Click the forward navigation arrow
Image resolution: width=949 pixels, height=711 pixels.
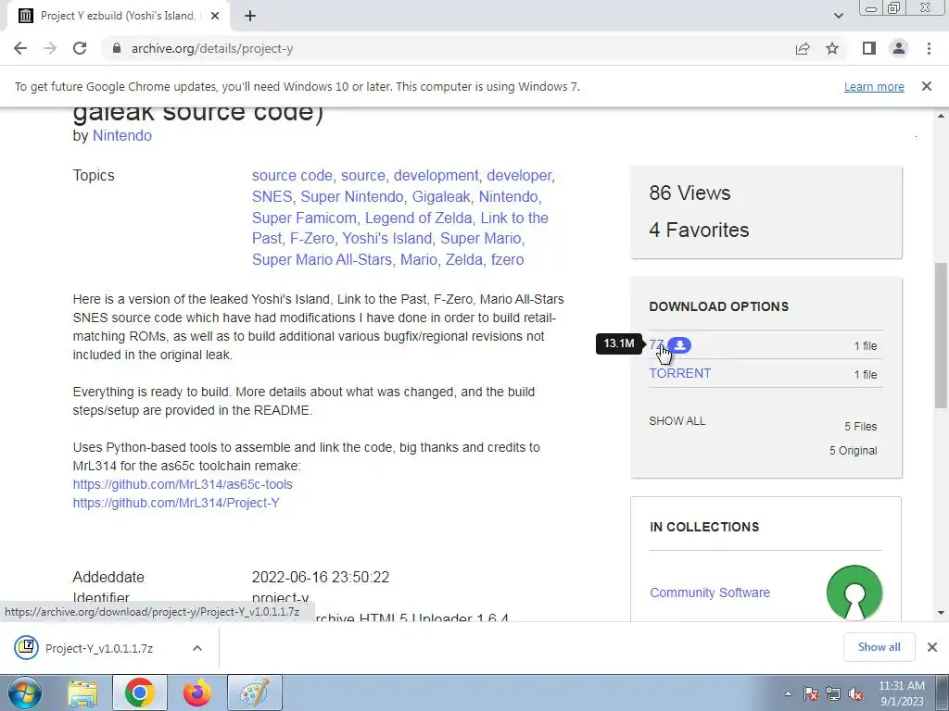[x=50, y=48]
